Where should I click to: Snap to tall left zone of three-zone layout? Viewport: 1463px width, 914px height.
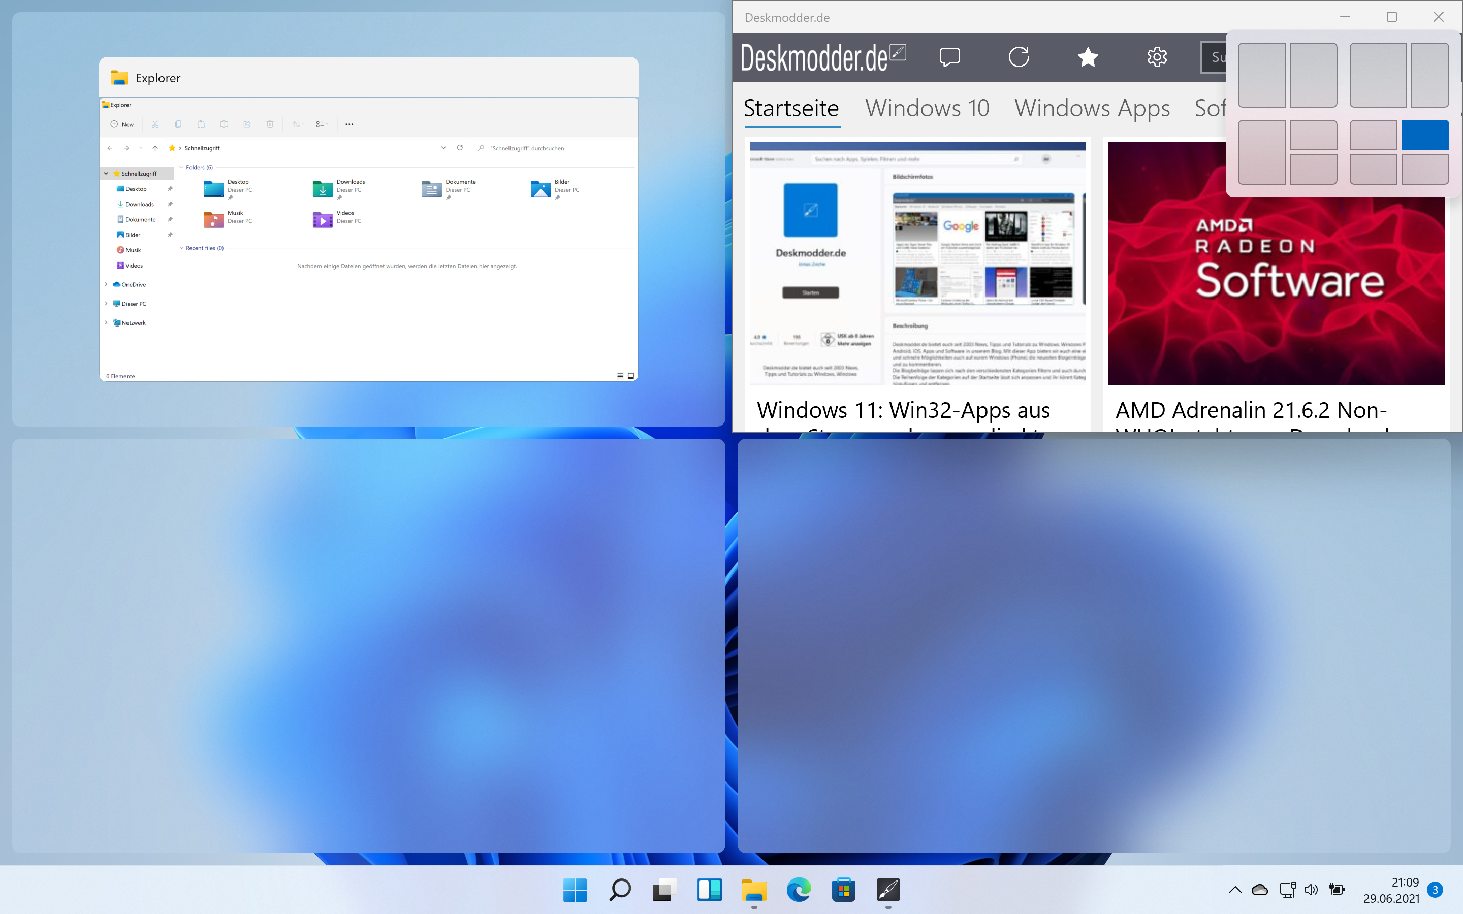[x=1262, y=152]
